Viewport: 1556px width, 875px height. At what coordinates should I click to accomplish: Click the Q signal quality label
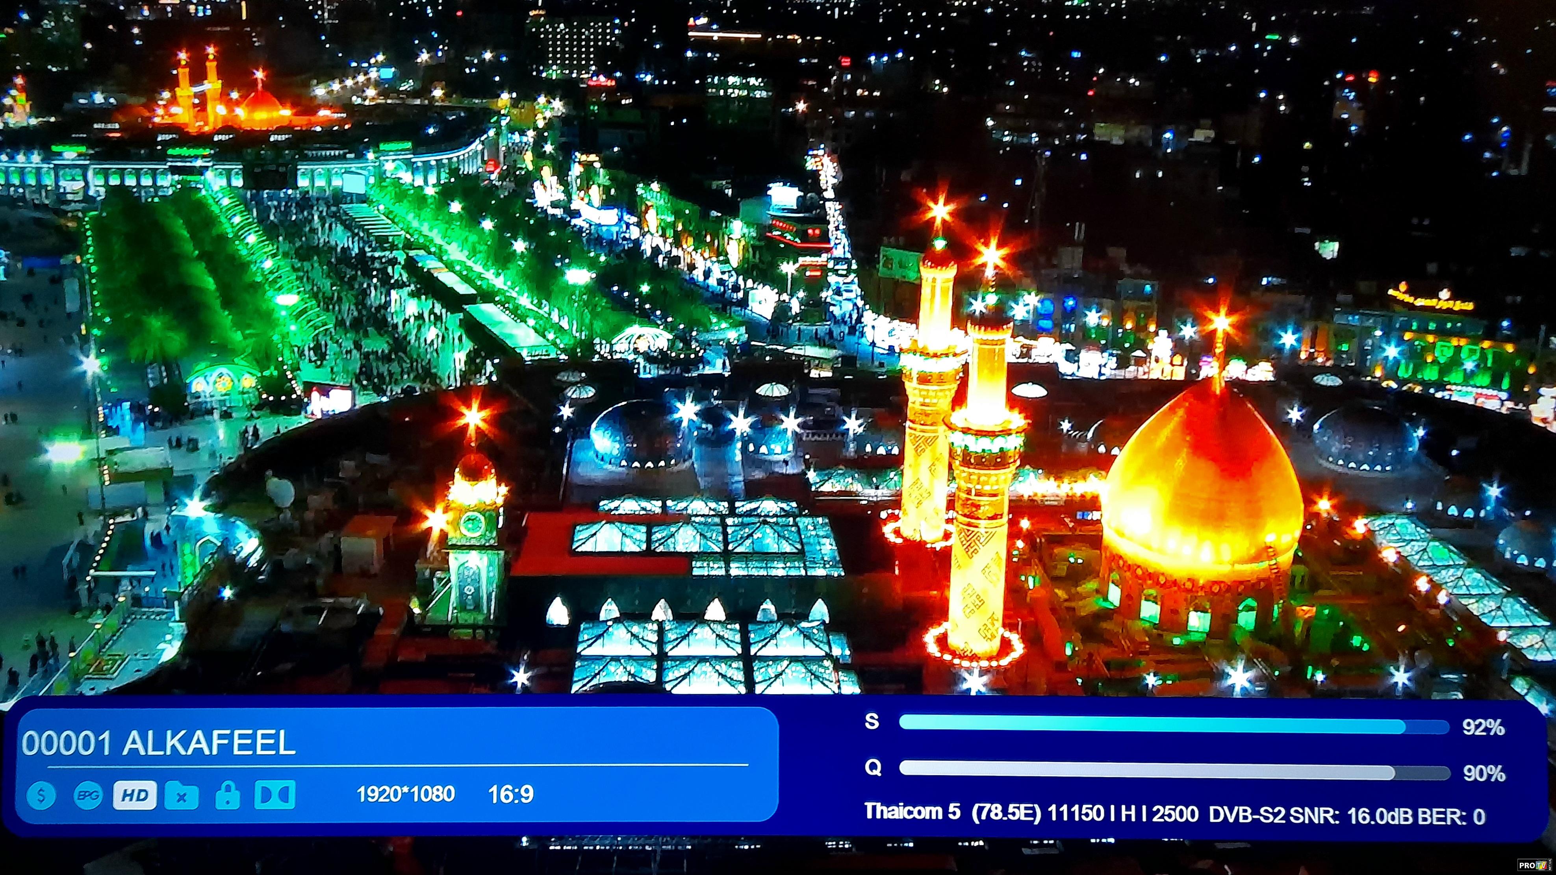(x=873, y=768)
